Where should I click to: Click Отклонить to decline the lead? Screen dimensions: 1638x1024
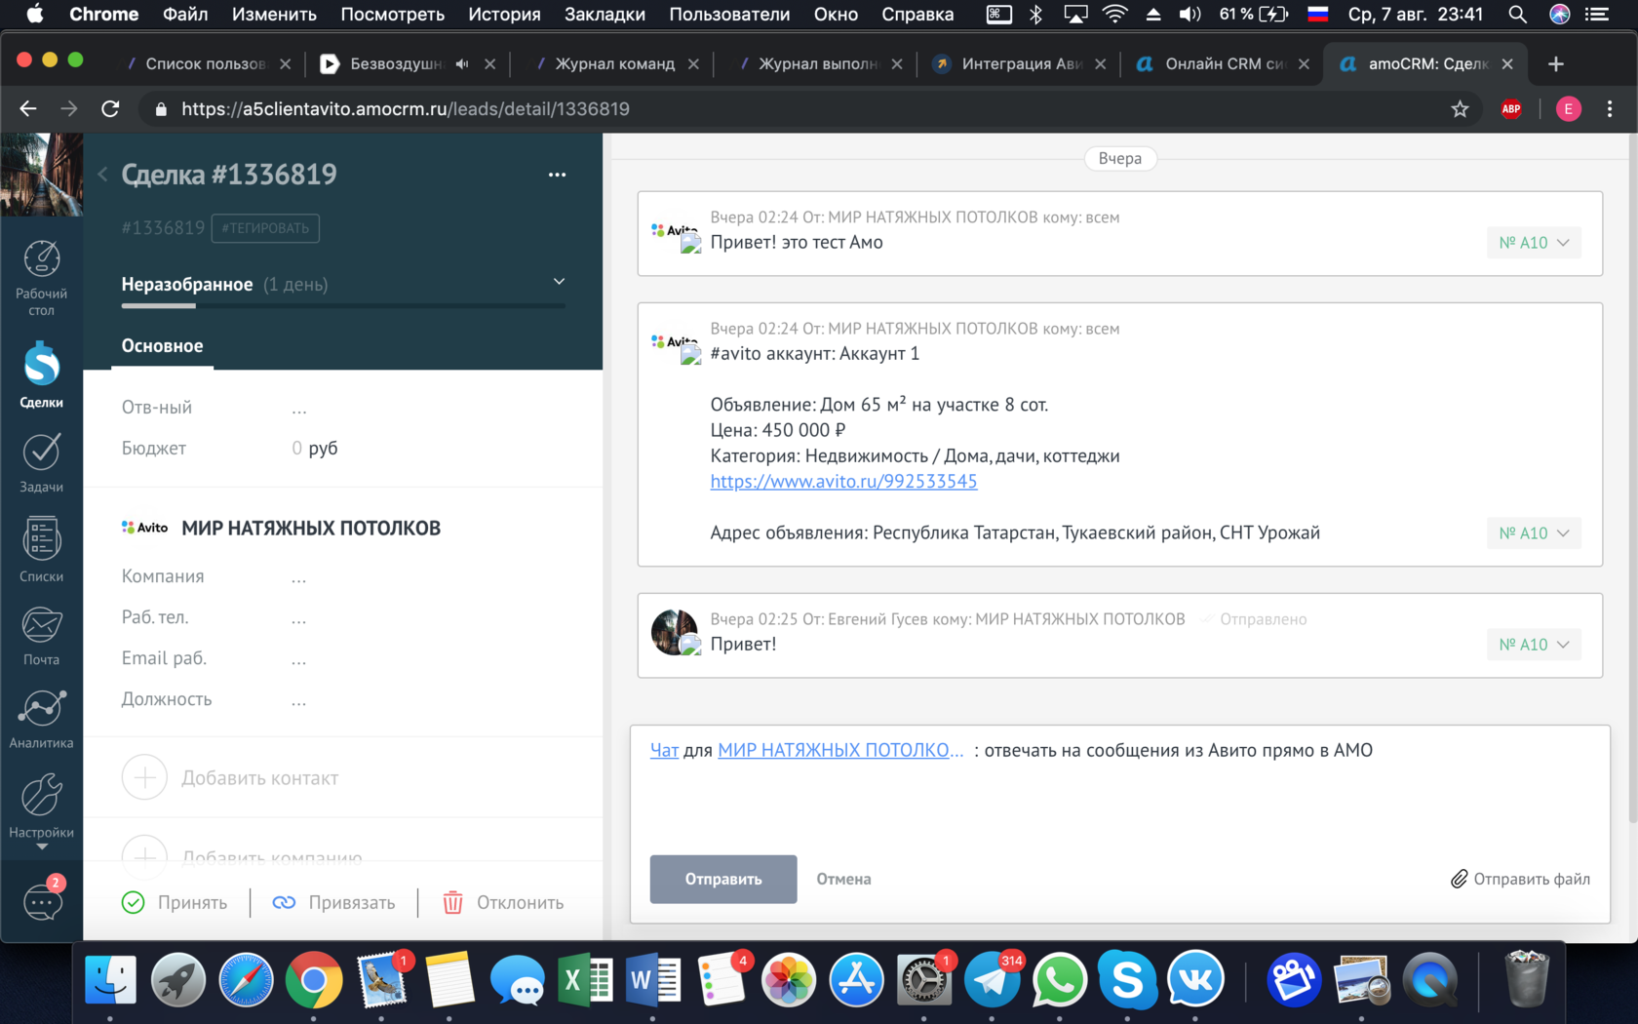(x=503, y=902)
